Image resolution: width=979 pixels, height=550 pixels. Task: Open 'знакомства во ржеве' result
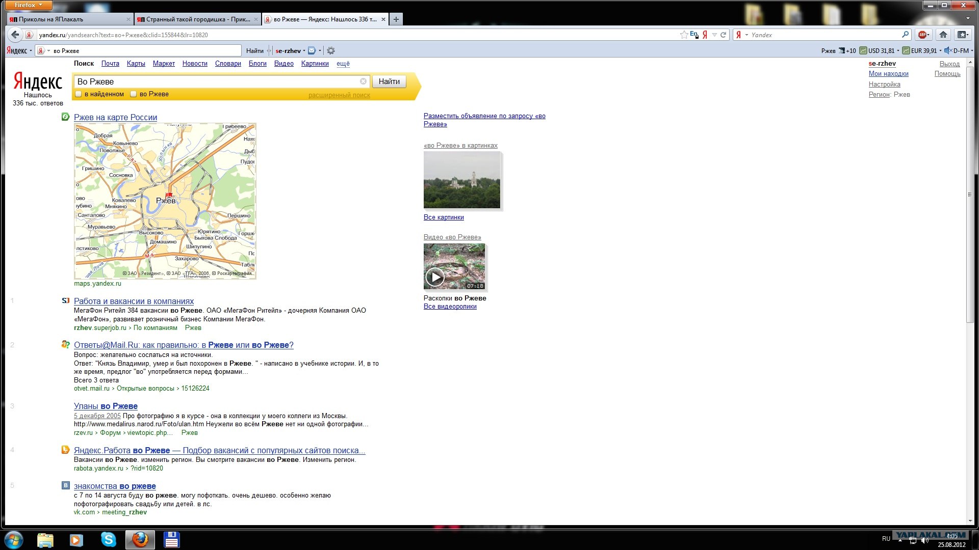pos(115,486)
